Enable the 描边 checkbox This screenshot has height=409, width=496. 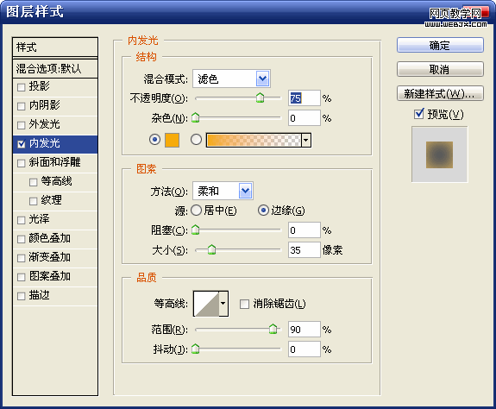click(22, 296)
